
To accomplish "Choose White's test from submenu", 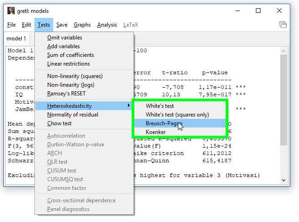I will [160, 106].
